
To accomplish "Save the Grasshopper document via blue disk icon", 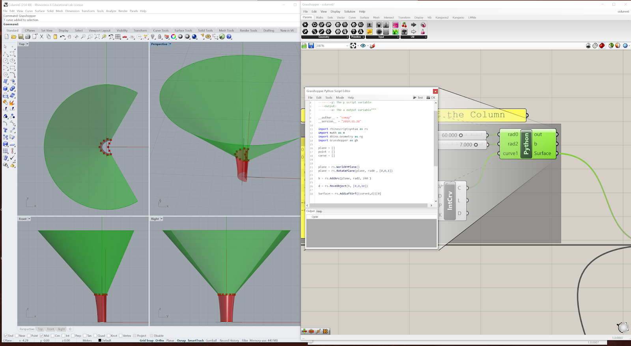I will point(311,46).
